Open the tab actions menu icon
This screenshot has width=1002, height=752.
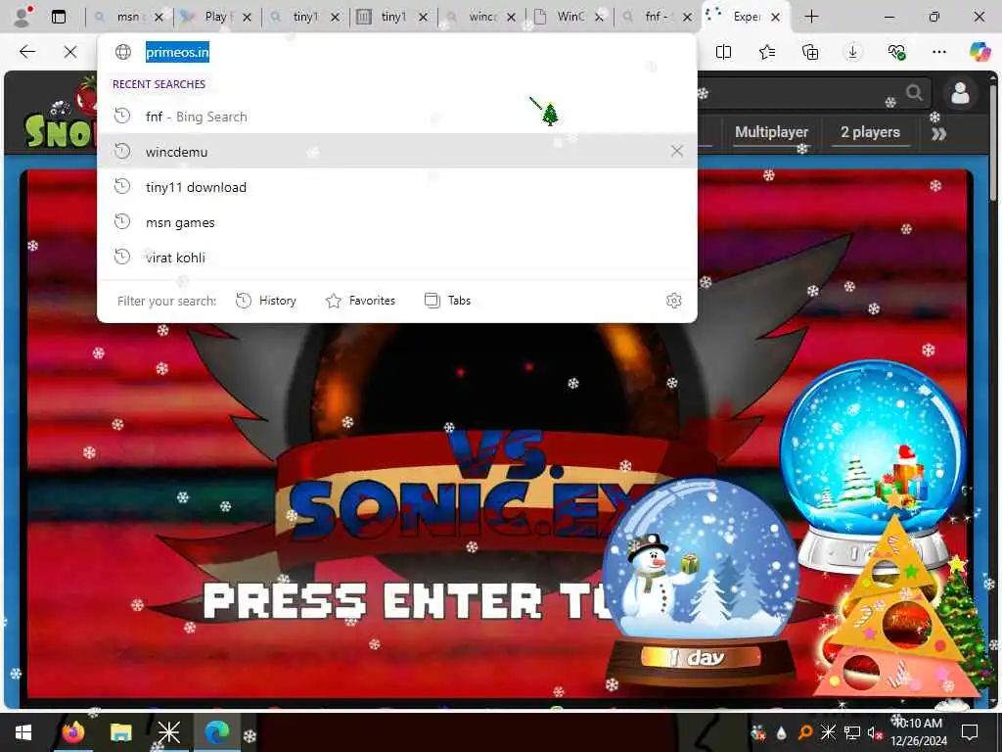(x=59, y=17)
